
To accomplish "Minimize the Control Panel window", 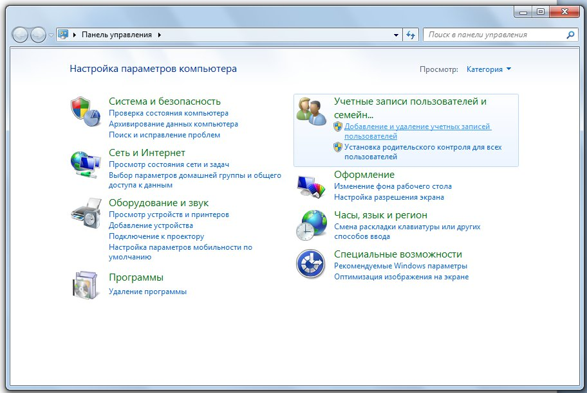I will point(523,12).
